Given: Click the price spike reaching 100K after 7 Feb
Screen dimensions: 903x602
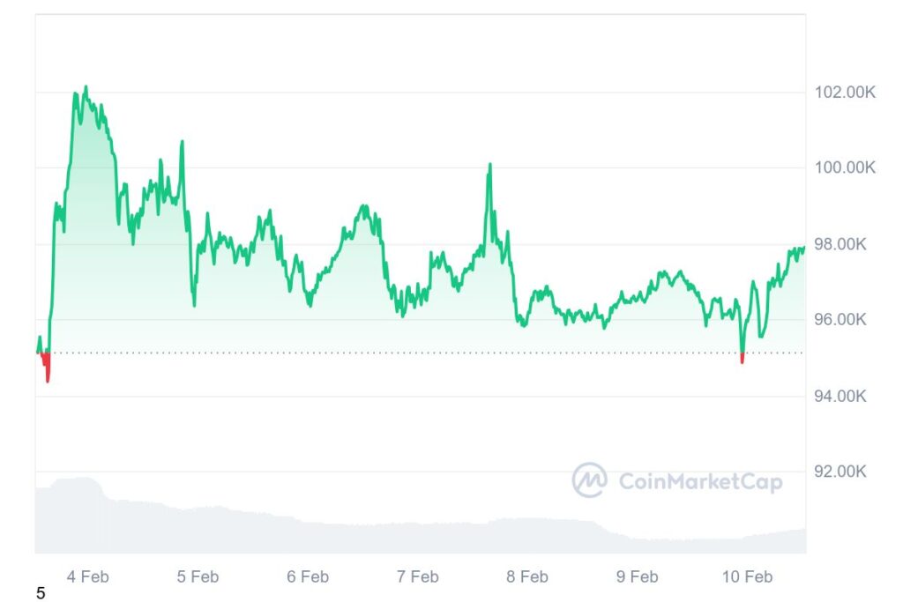Looking at the screenshot, I should pos(489,165).
